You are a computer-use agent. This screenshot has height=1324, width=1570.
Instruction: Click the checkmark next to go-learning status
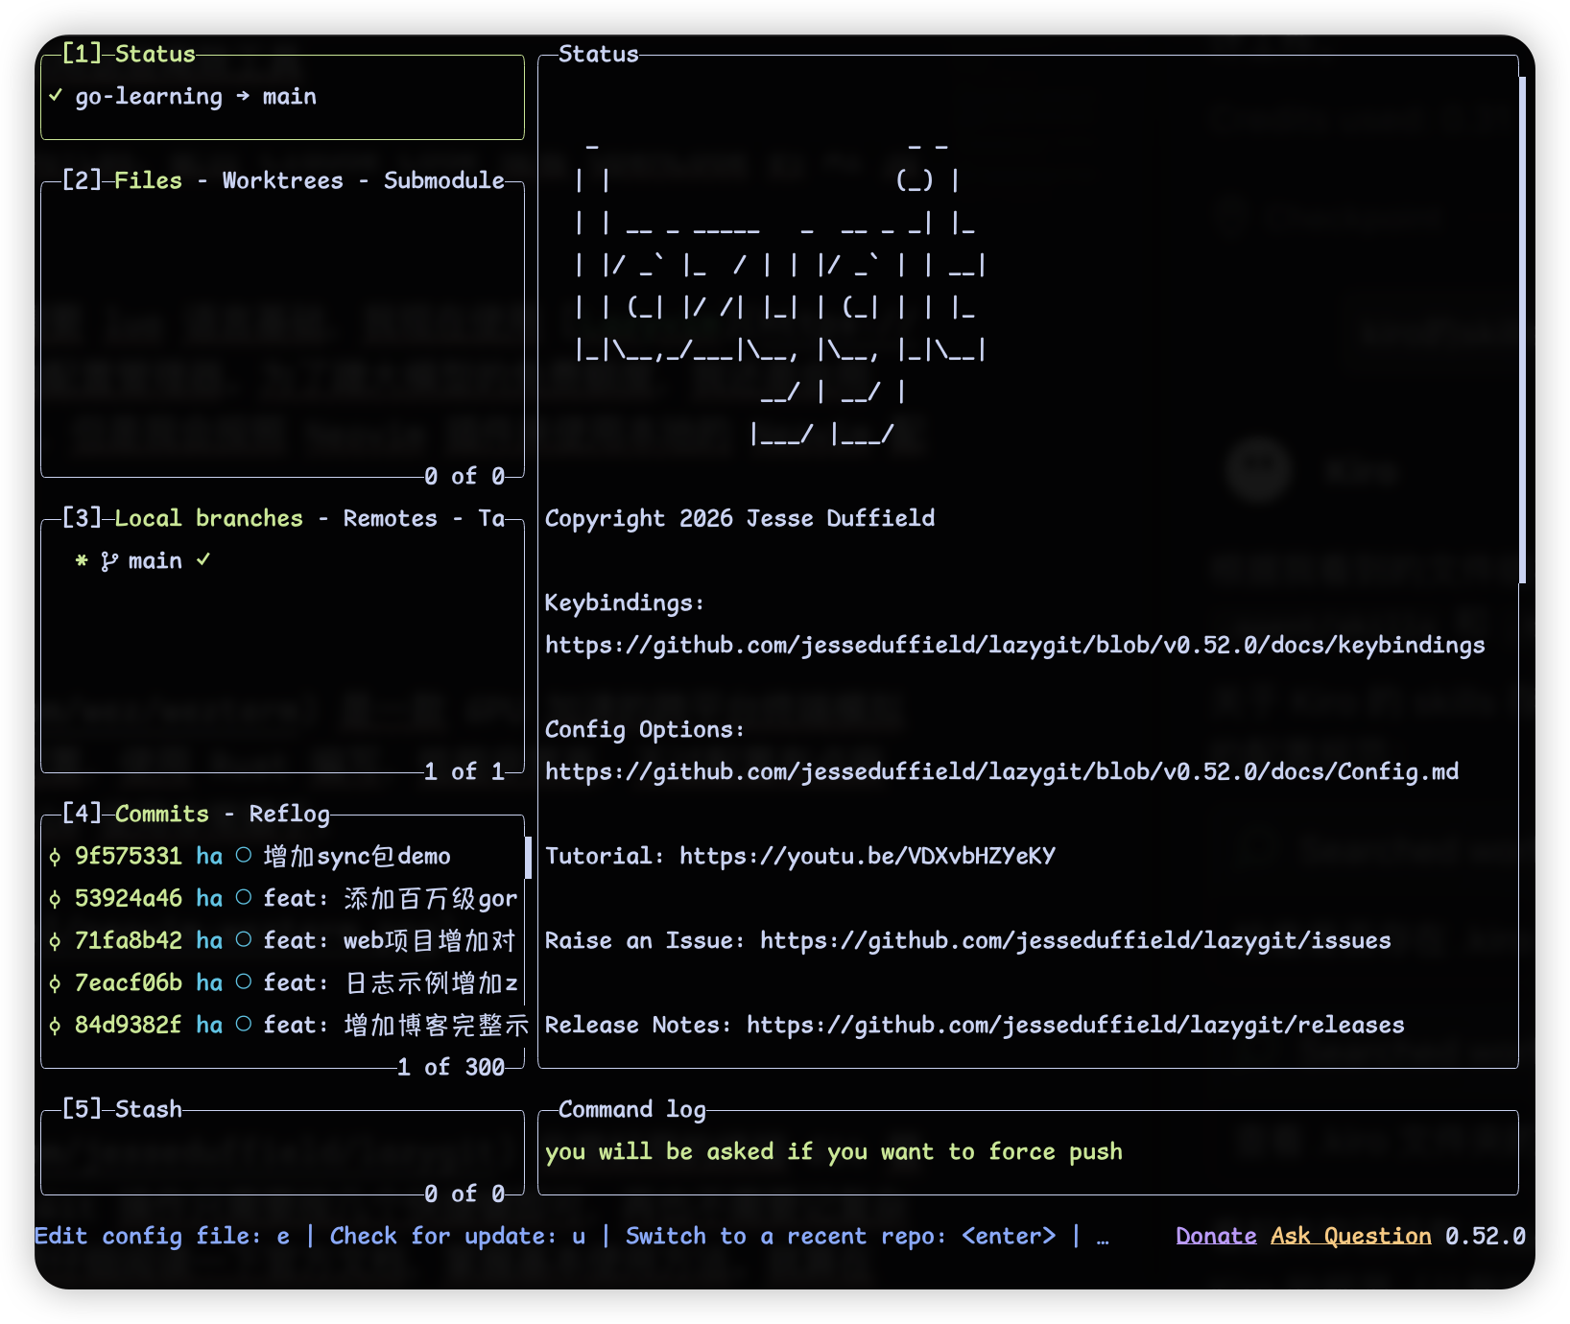coord(56,96)
